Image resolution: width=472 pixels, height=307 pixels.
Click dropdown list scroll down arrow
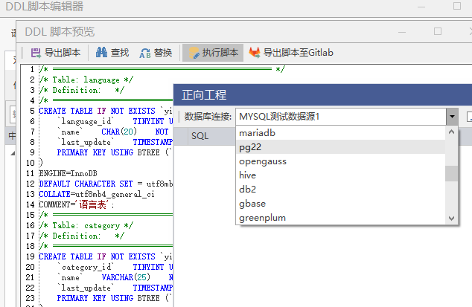point(451,219)
